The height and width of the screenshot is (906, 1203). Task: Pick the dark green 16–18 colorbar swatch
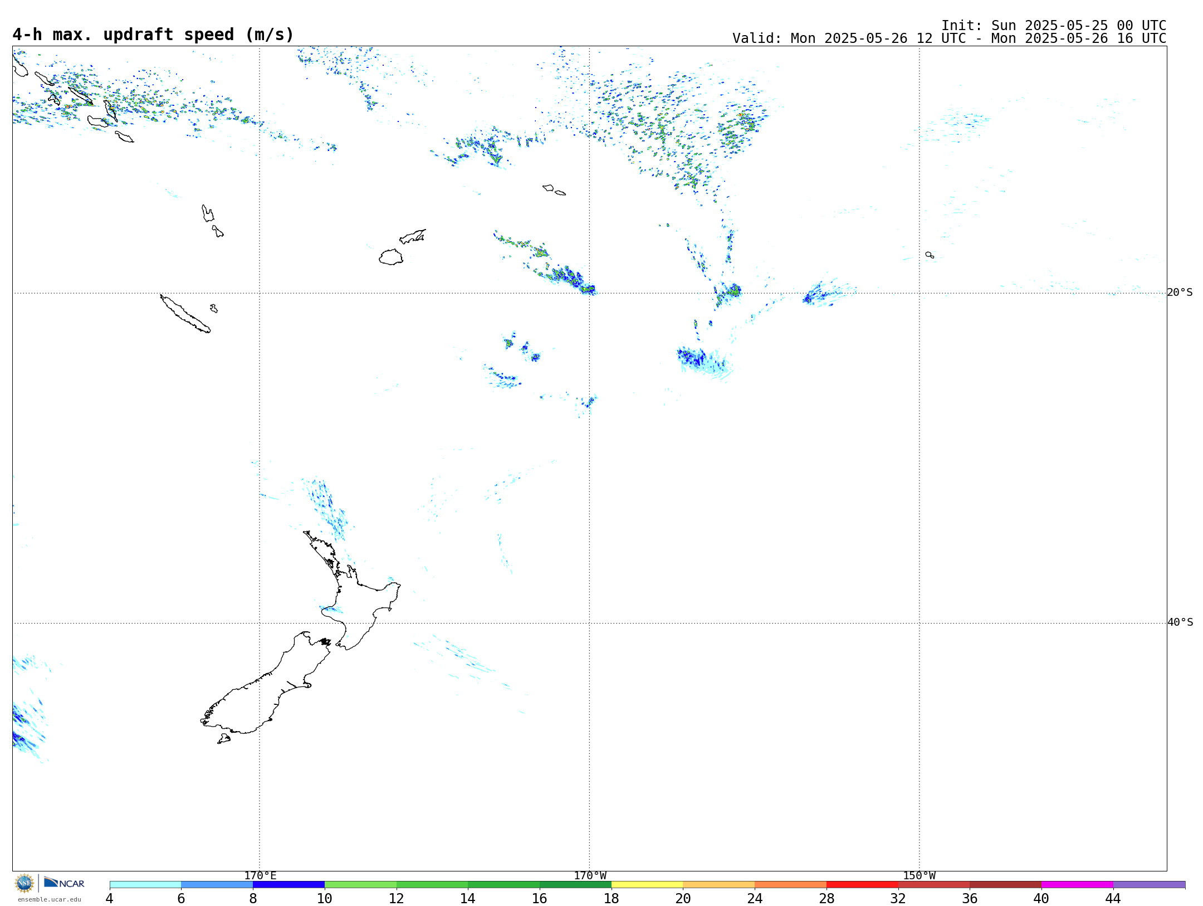pos(575,884)
